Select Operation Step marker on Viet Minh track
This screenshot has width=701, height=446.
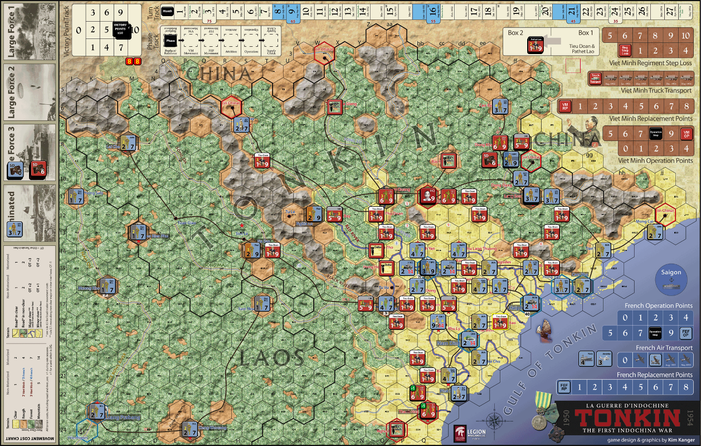(656, 134)
